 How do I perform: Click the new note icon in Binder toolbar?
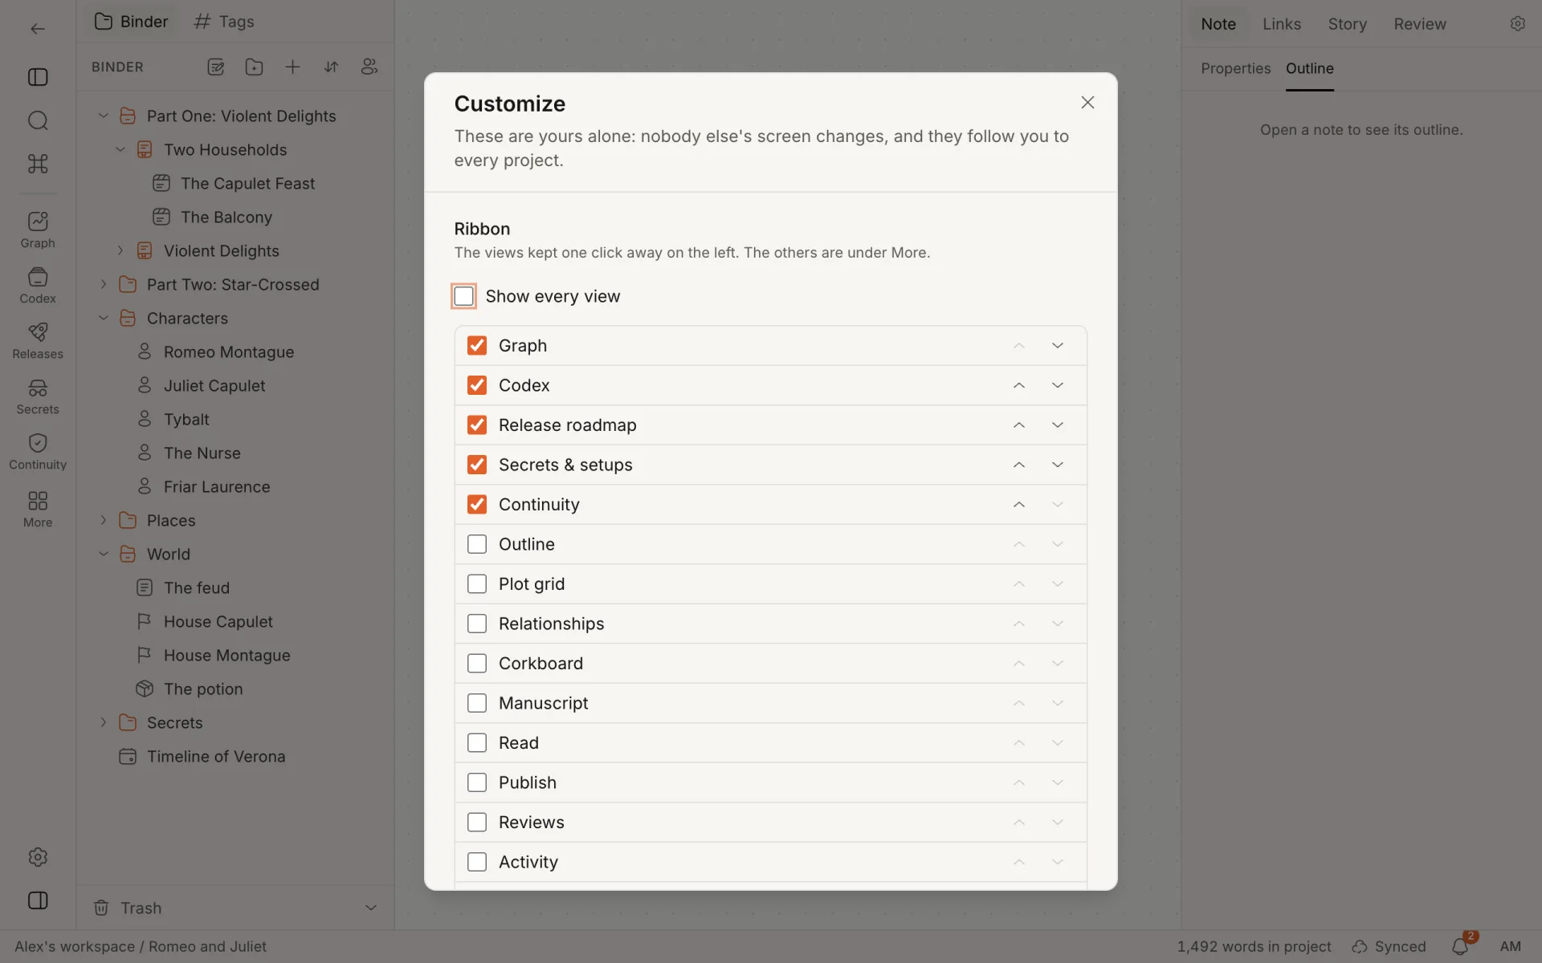pos(215,67)
